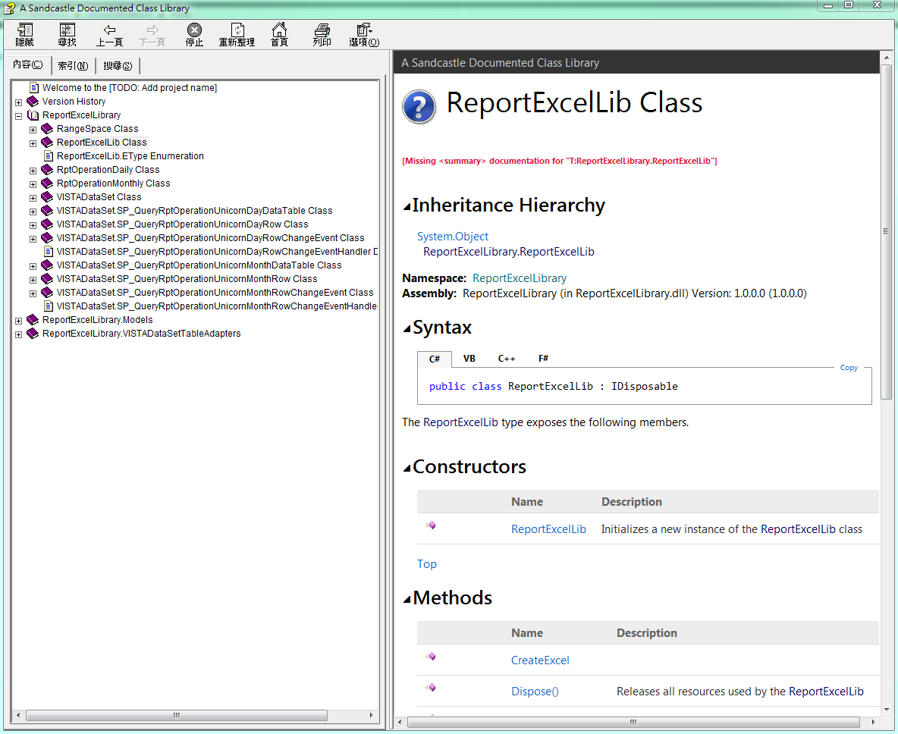
Task: Copy the C# code with Copy button
Action: (849, 367)
